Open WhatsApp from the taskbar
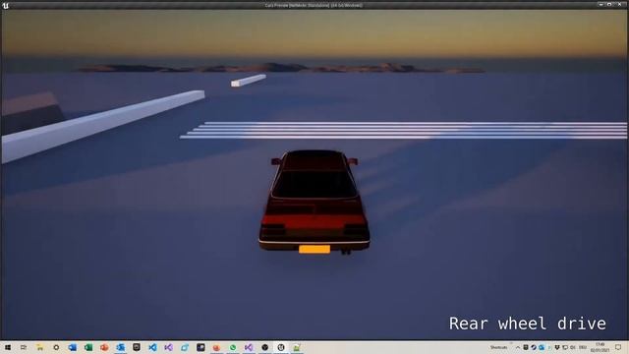The width and height of the screenshot is (629, 354). (x=233, y=347)
